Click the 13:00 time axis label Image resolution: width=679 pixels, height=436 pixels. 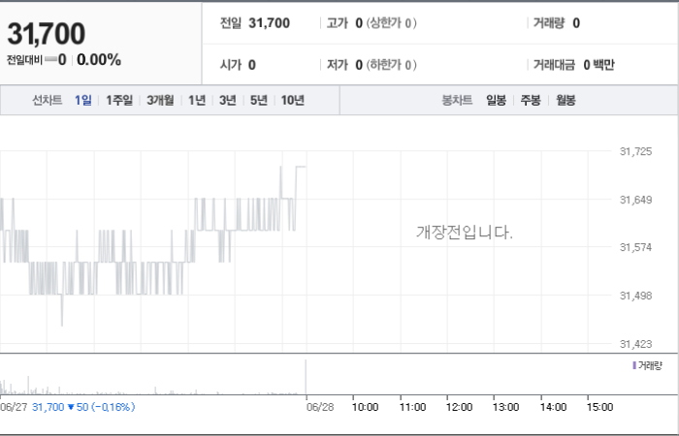(x=505, y=407)
